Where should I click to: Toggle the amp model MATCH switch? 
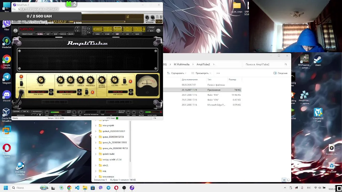[x=124, y=81]
